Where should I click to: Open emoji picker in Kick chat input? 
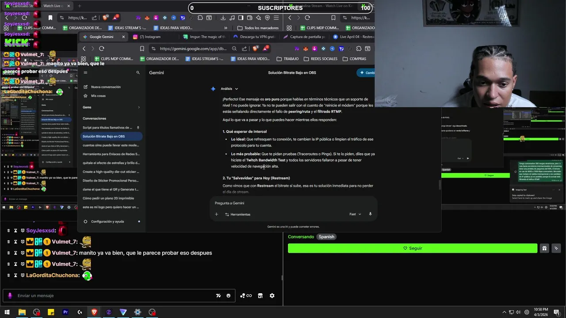coord(228,295)
